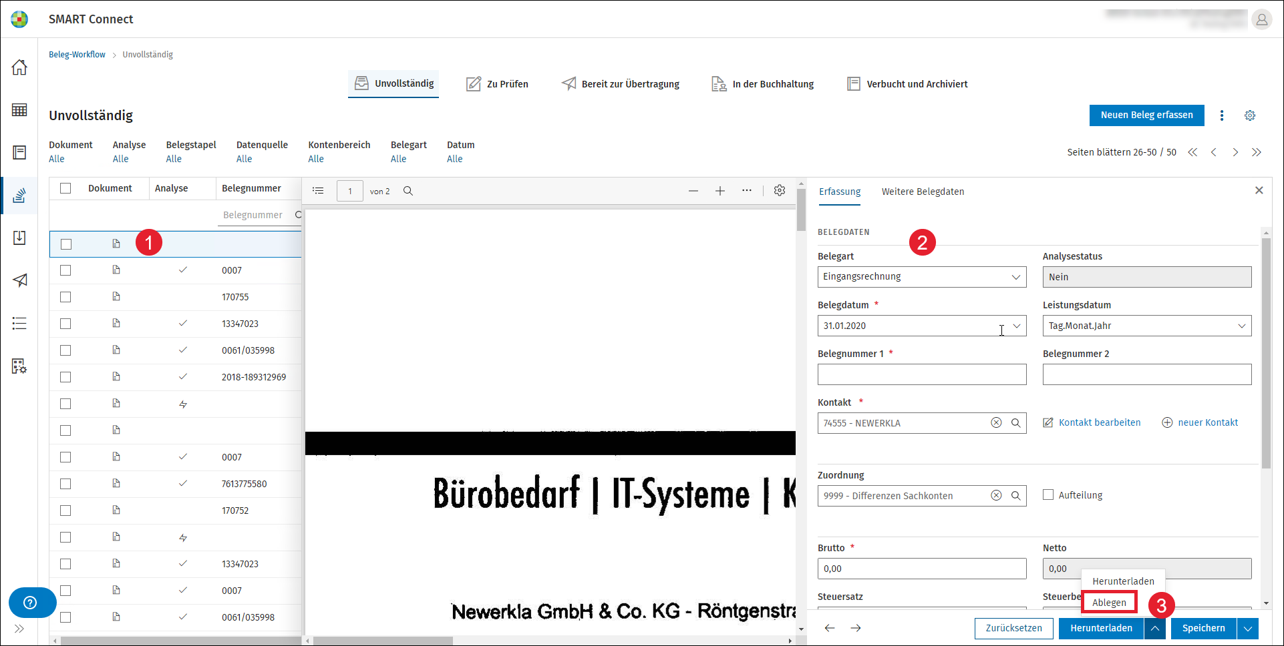Zoom in the document preview
The height and width of the screenshot is (646, 1284).
point(720,191)
